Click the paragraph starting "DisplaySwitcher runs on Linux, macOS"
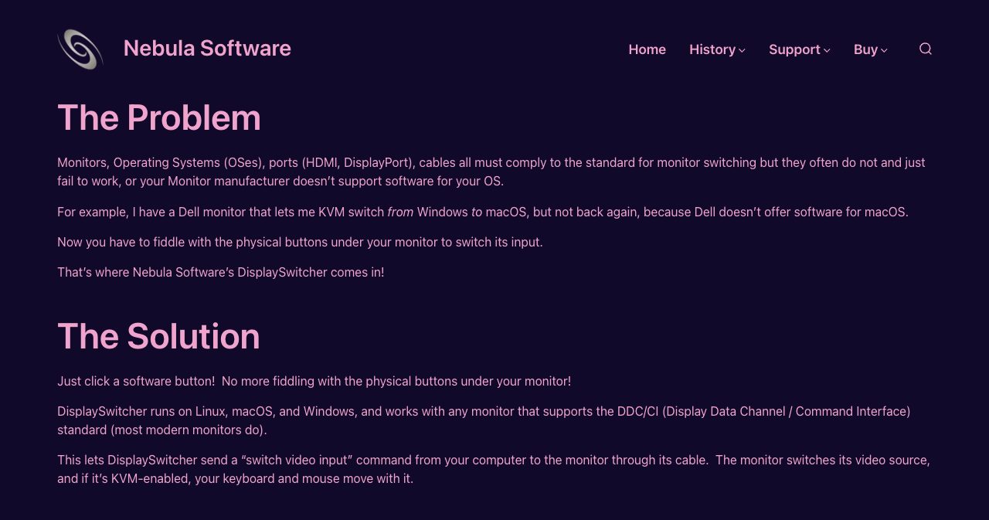989x520 pixels. click(484, 420)
